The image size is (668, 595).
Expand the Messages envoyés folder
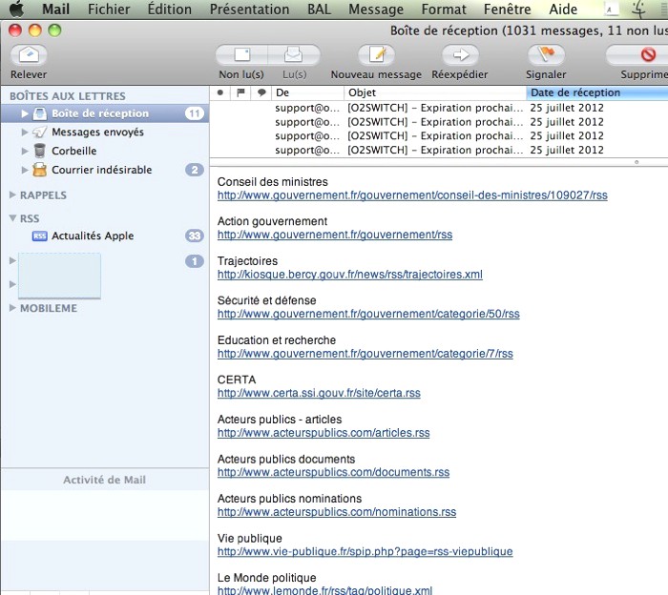point(26,133)
